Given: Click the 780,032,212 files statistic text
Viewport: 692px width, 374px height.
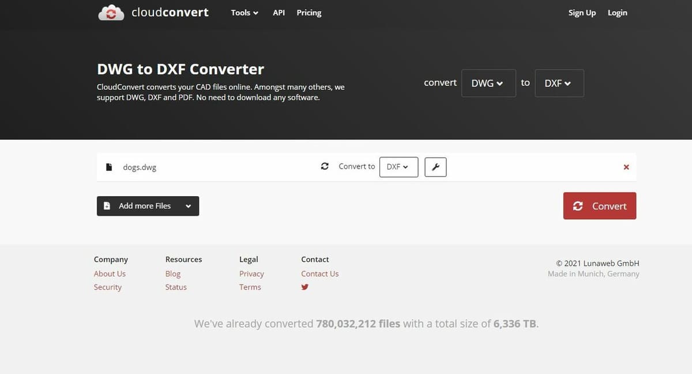Looking at the screenshot, I should 358,324.
